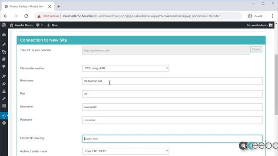Viewport: 278px width, 156px height.
Task: Open the Dashboard sidebar icon
Action: pos(4,35)
